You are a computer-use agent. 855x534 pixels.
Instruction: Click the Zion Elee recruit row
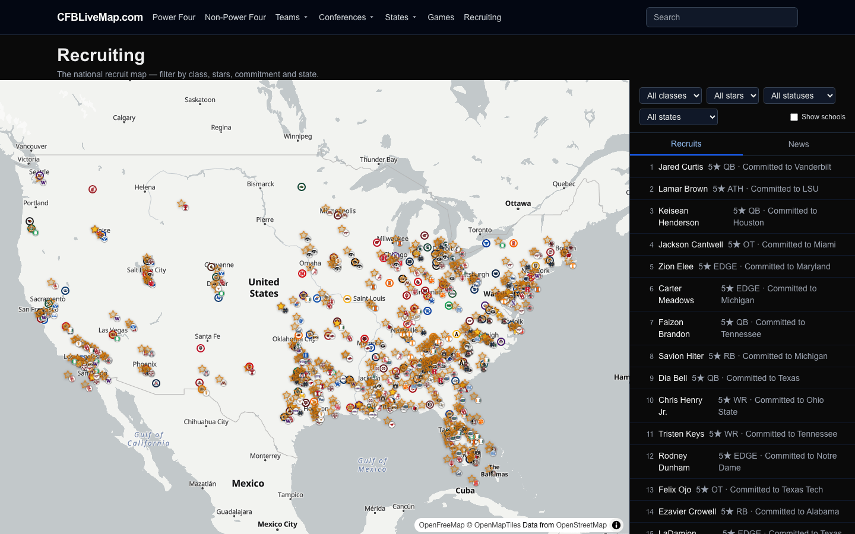(x=742, y=266)
